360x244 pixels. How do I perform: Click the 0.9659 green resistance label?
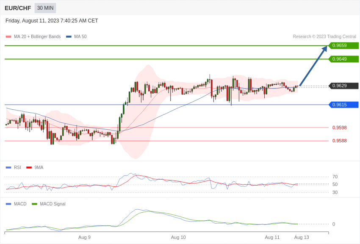[344, 45]
